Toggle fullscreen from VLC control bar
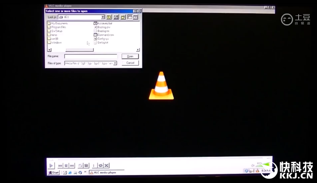The image size is (317, 183). click(80, 166)
